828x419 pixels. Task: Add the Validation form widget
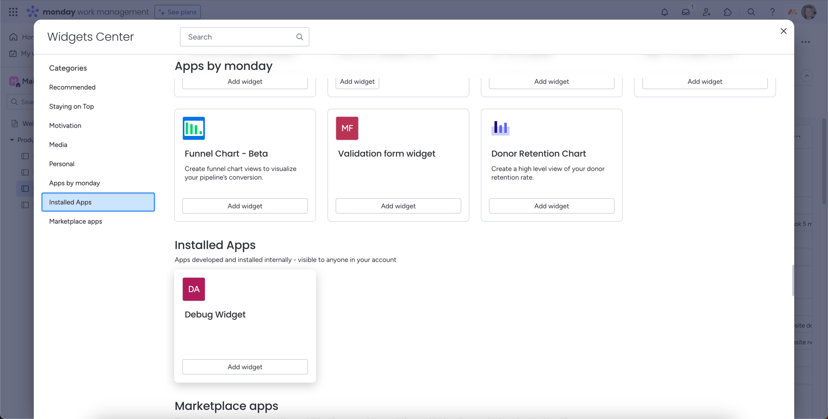click(398, 206)
